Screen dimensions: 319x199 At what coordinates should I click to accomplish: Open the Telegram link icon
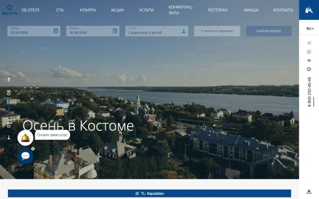tap(309, 43)
